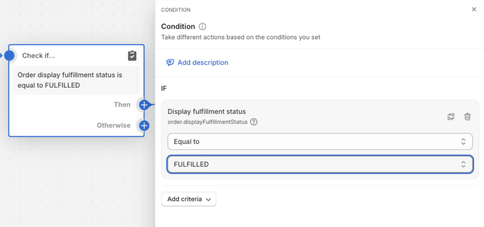This screenshot has height=227, width=484.
Task: Close the Condition side panel
Action: click(x=474, y=9)
